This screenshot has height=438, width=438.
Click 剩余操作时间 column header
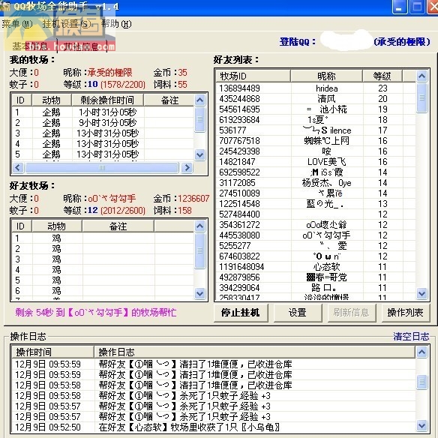[x=107, y=100]
